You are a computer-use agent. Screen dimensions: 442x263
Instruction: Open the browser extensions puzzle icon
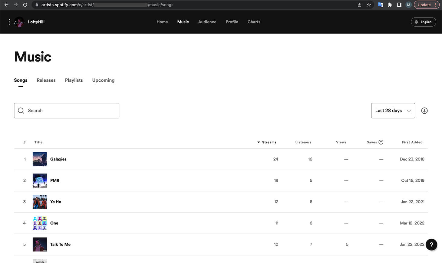(390, 5)
